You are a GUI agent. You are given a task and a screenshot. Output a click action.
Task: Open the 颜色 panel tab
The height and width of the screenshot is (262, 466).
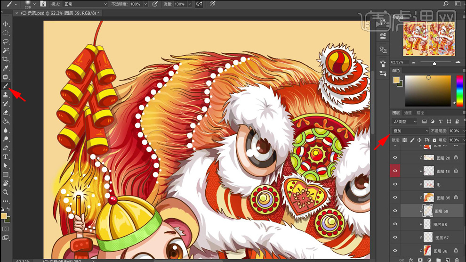[x=396, y=71]
